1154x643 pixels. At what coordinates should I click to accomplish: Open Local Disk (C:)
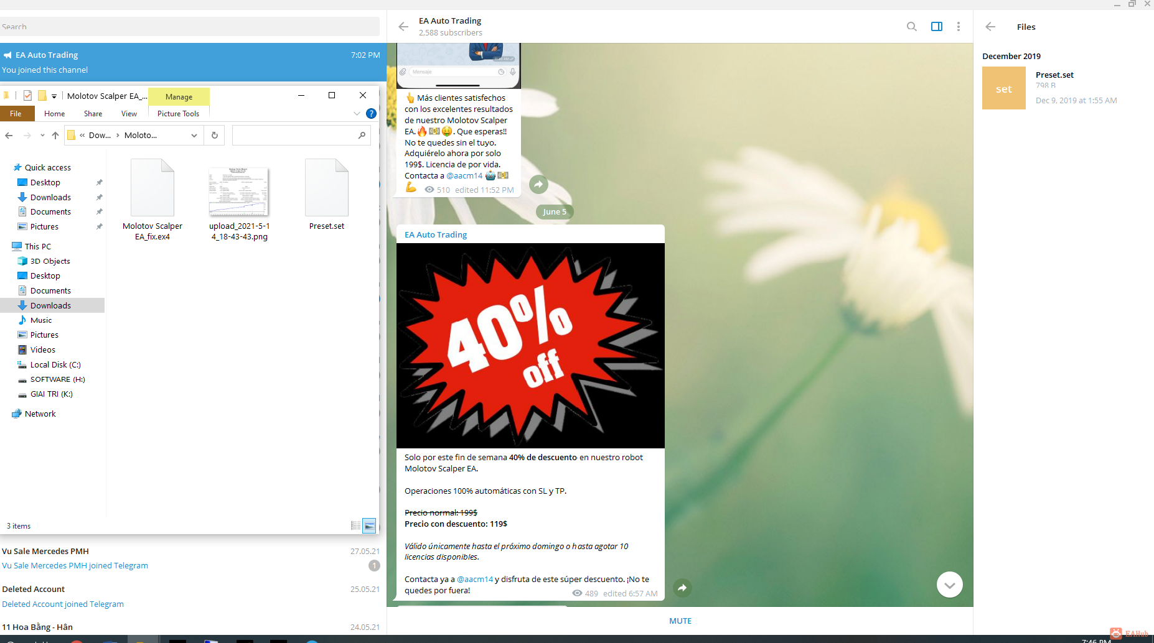tap(55, 364)
